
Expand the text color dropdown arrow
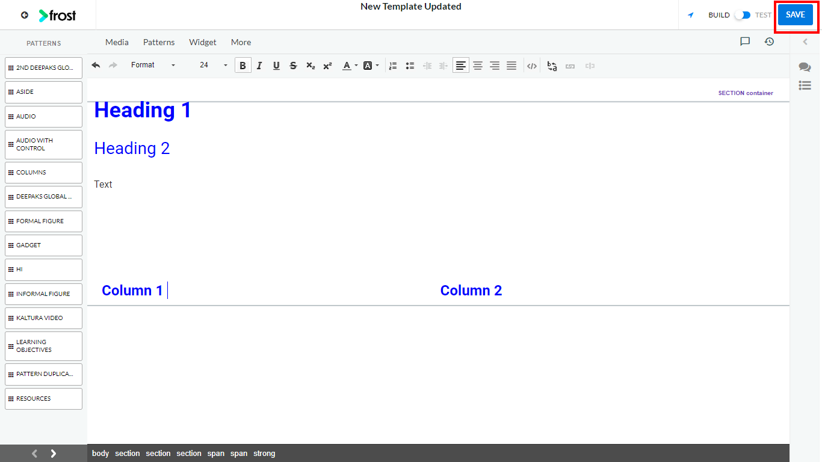pyautogui.click(x=356, y=66)
